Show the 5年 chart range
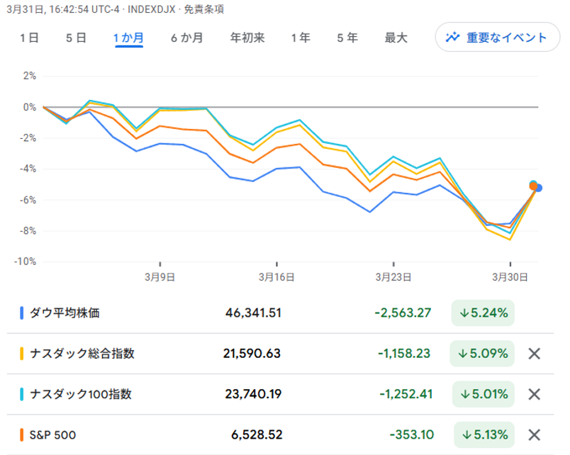 pos(347,38)
